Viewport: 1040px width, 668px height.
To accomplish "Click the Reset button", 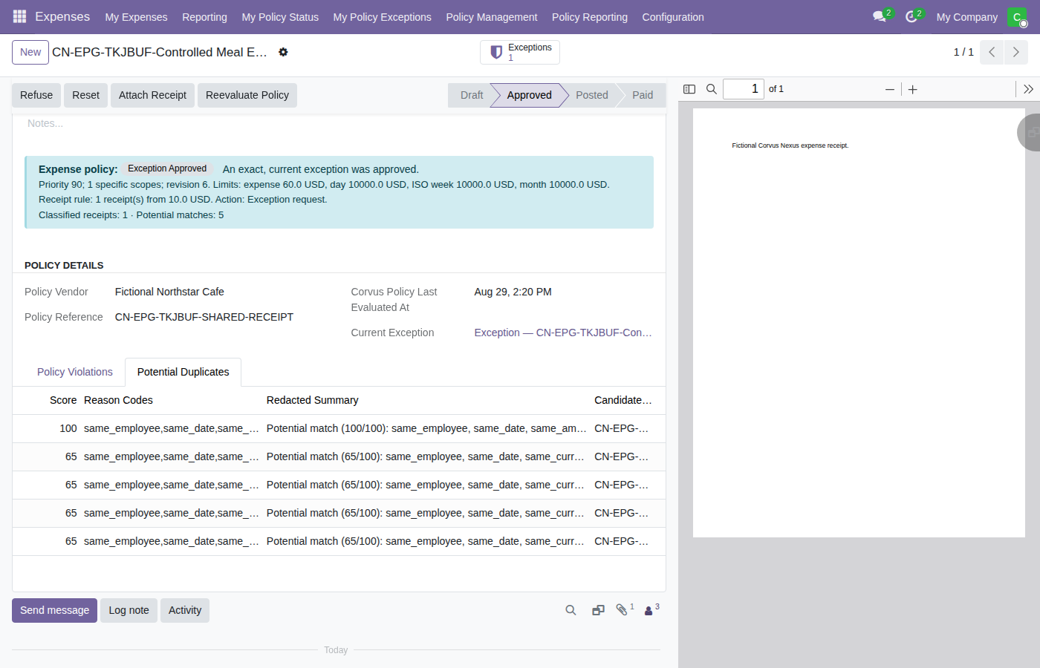I will 86,95.
